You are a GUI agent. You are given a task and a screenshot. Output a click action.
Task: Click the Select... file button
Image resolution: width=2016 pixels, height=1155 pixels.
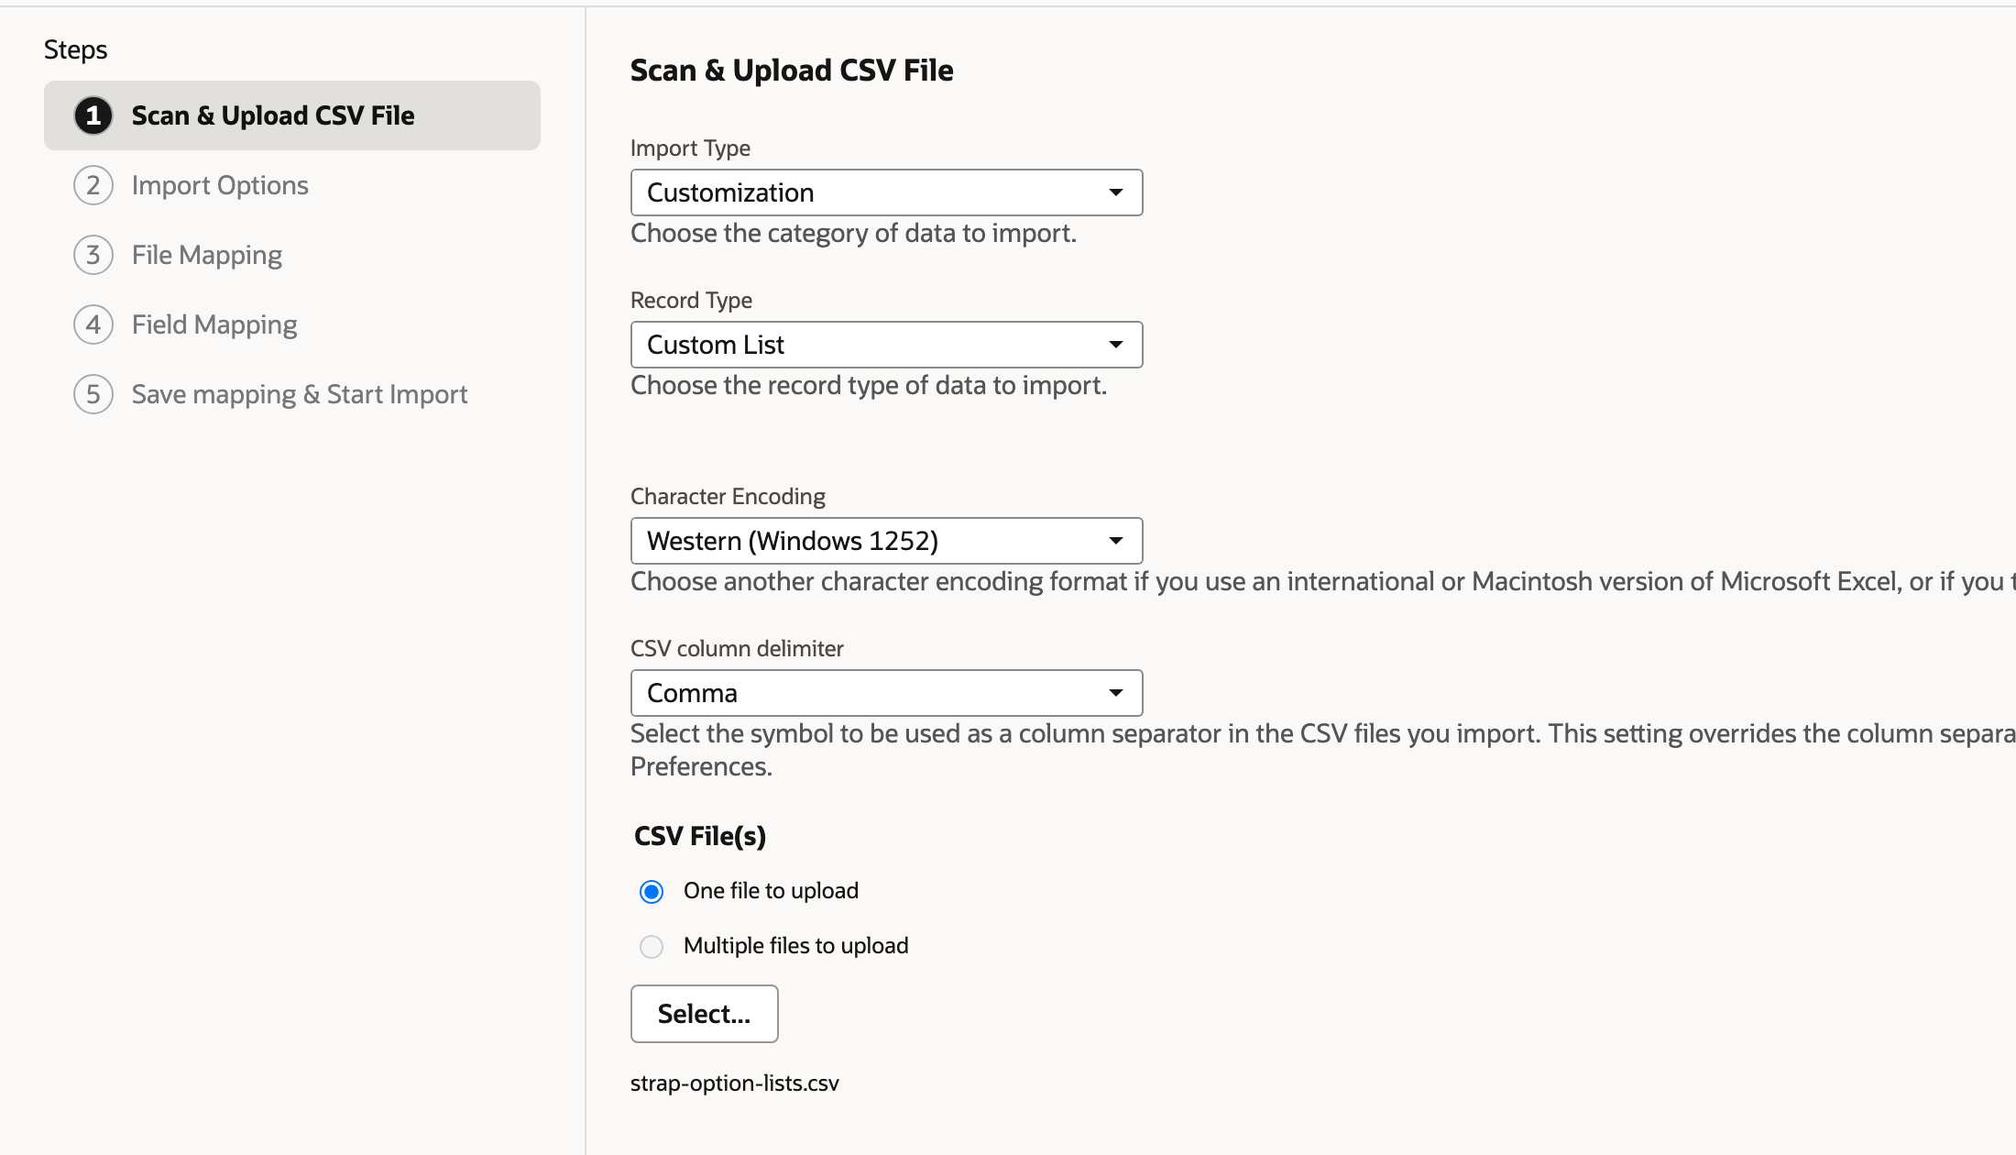(704, 1014)
